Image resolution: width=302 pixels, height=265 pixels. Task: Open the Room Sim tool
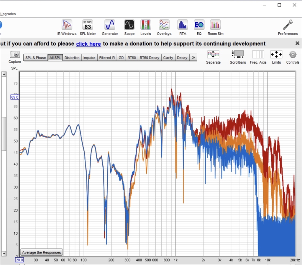(x=216, y=27)
